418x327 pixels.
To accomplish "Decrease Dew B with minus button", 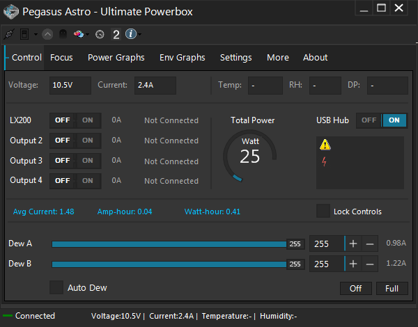I will [370, 264].
